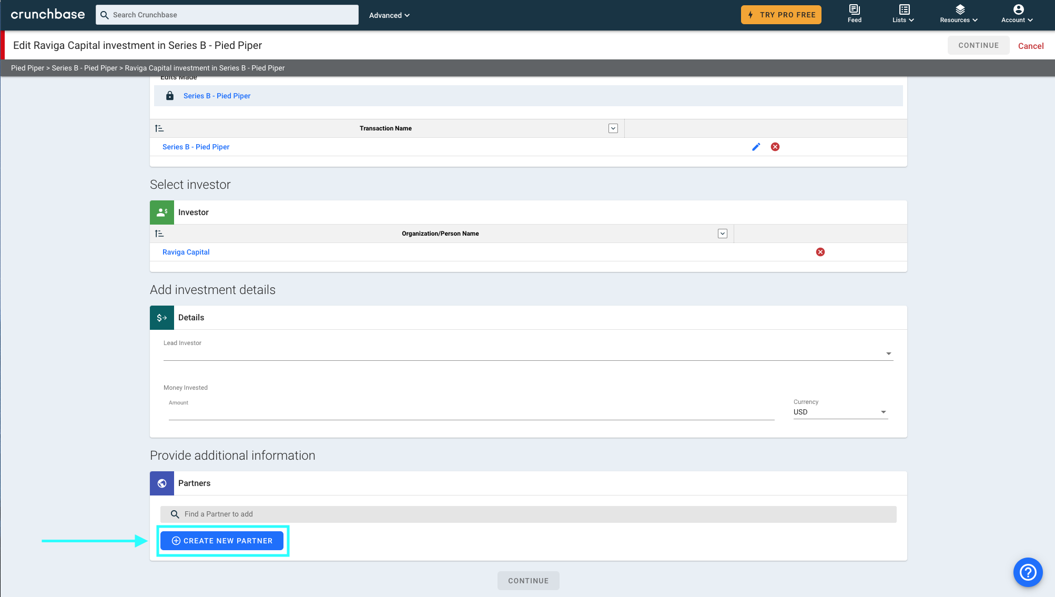The image size is (1055, 597).
Task: Click the lock icon beside Series B
Action: [170, 96]
